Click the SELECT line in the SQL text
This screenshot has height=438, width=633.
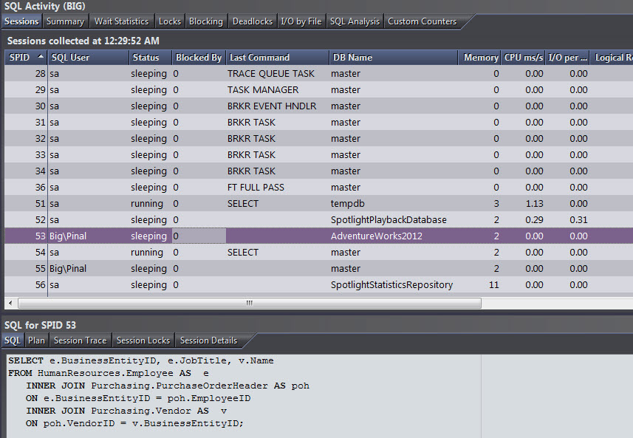click(141, 360)
